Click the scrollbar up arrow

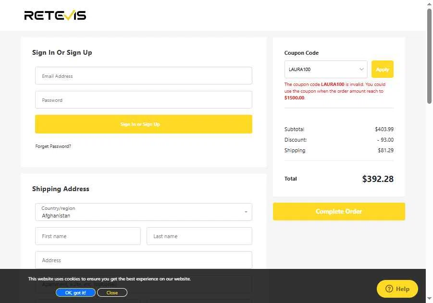(x=429, y=4)
